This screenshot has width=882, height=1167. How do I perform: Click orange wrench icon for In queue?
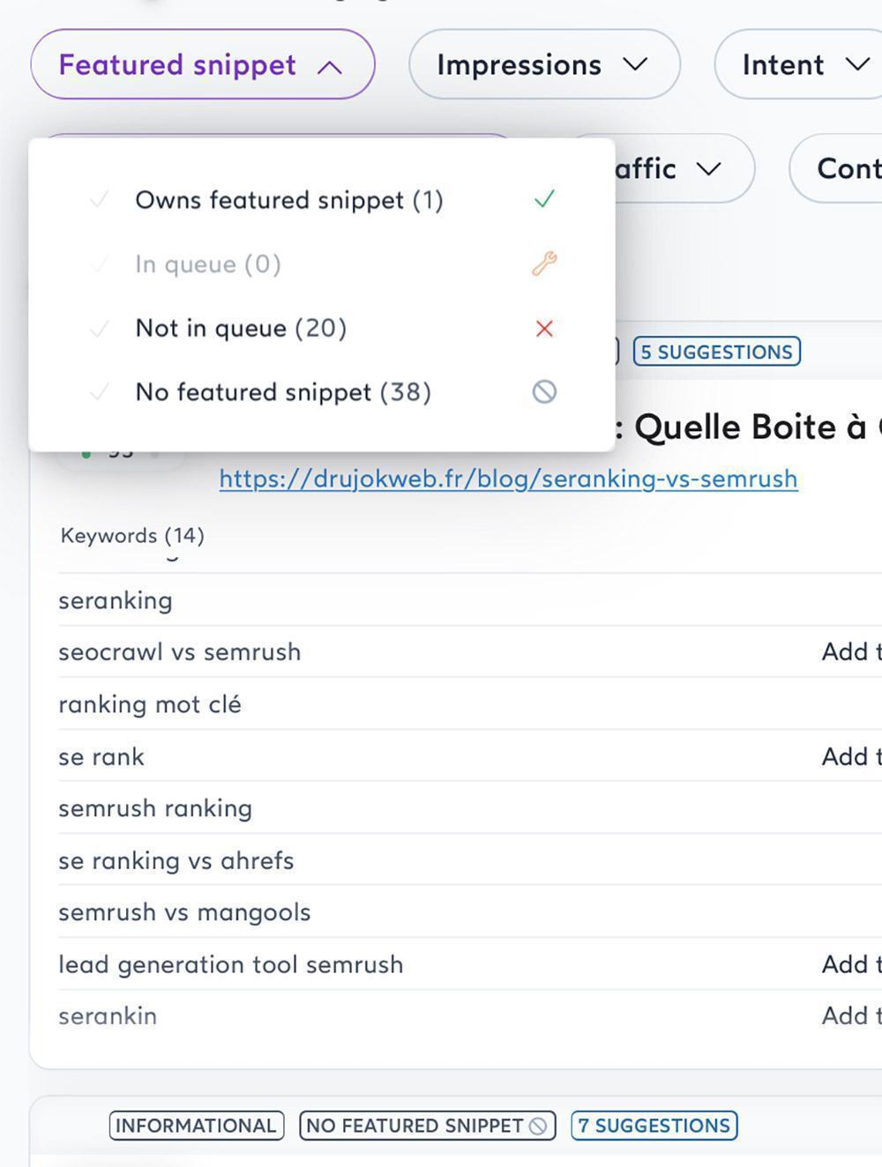544,264
